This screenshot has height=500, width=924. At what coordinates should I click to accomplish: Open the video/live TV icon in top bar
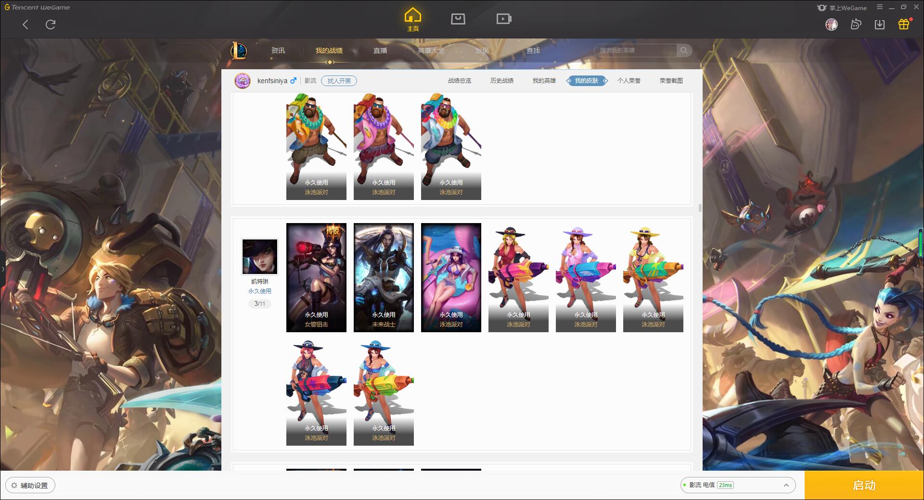504,19
